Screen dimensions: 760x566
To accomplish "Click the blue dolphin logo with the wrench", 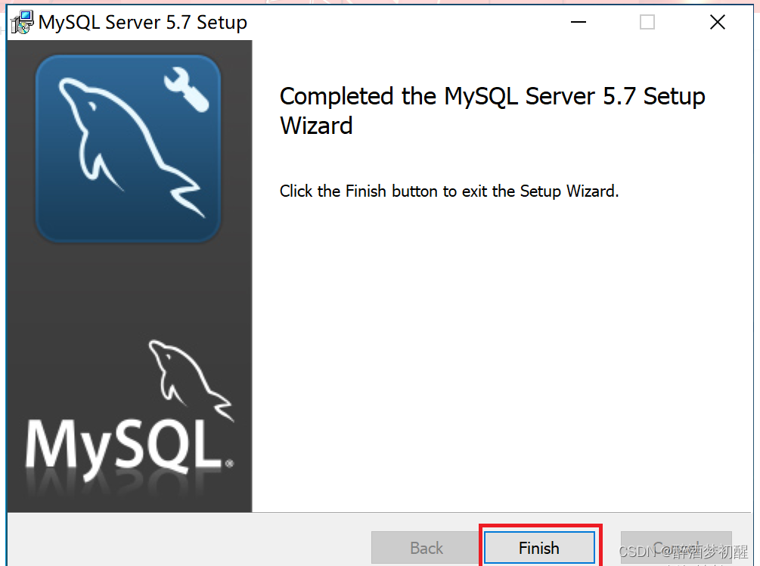I will click(x=127, y=148).
